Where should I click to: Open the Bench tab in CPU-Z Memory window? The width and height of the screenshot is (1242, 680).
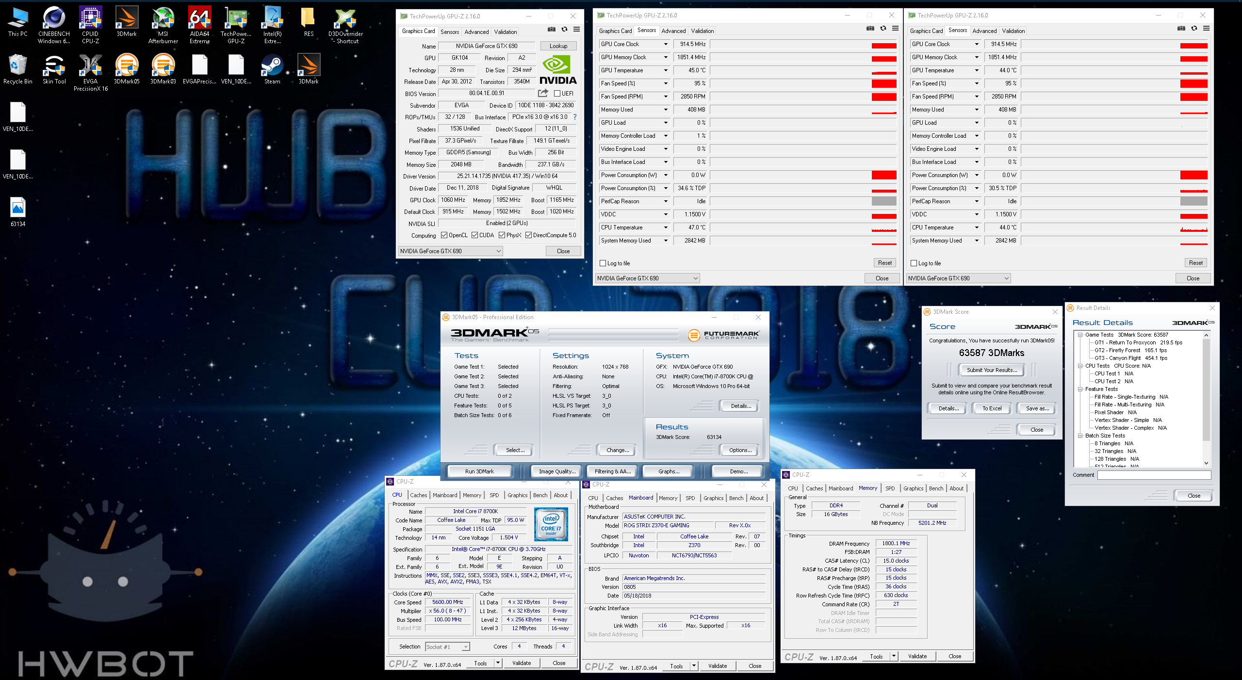(936, 488)
